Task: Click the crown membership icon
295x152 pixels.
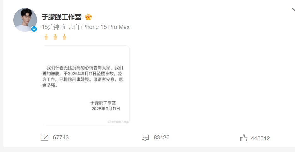Action: coord(88,17)
